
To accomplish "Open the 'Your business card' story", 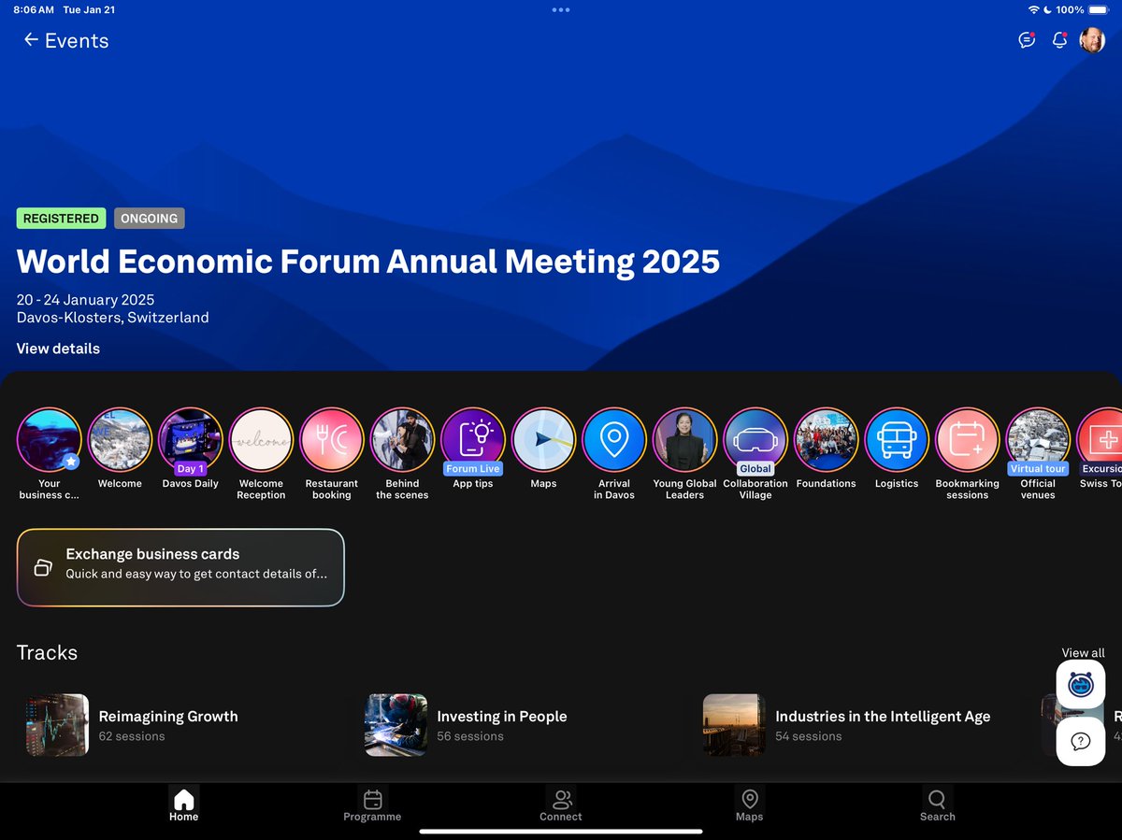I will point(49,439).
